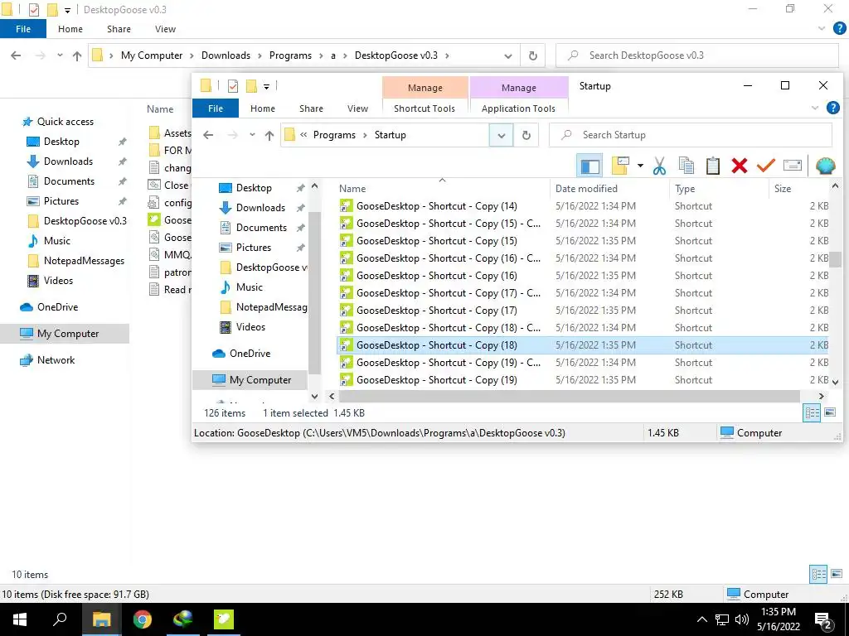The image size is (849, 636).
Task: Open Application Tools tab
Action: (518, 108)
